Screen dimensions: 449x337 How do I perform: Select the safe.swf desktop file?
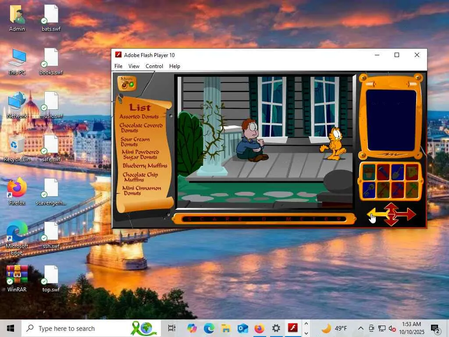(51, 148)
